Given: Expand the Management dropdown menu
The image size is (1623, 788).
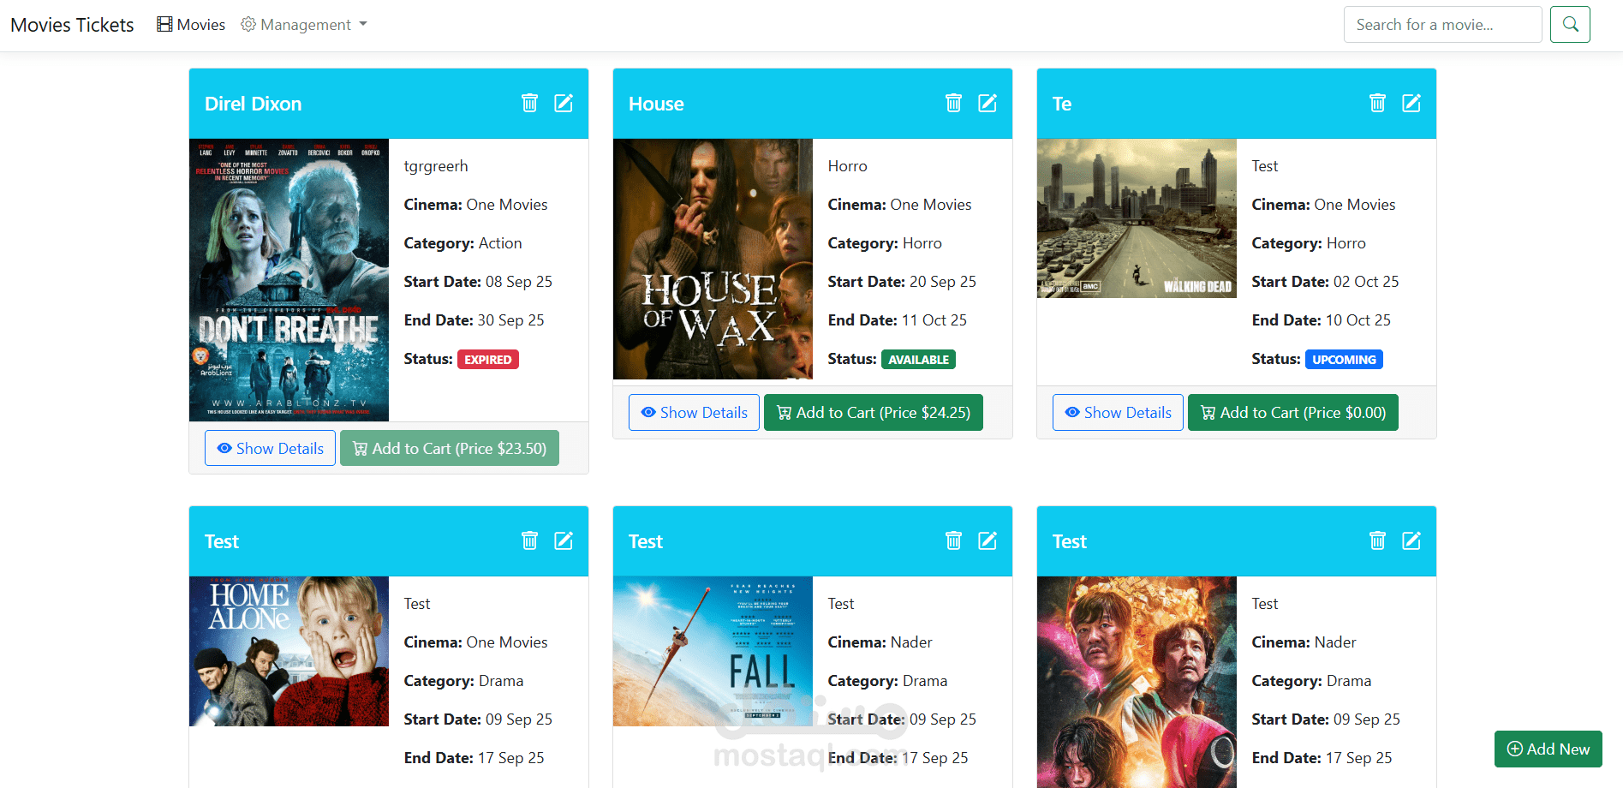Looking at the screenshot, I should click(x=304, y=25).
